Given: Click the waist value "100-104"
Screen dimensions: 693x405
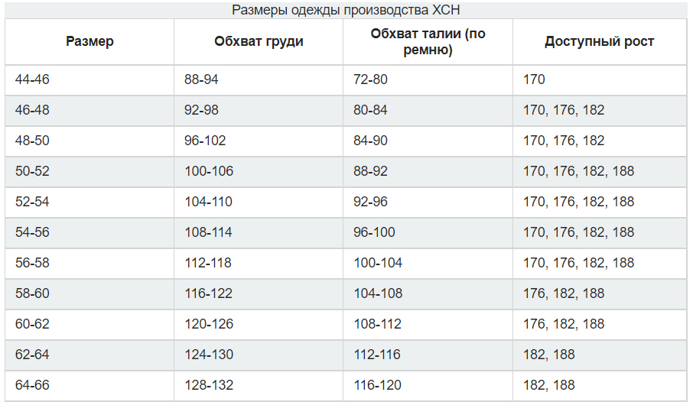Looking at the screenshot, I should coord(378,263).
